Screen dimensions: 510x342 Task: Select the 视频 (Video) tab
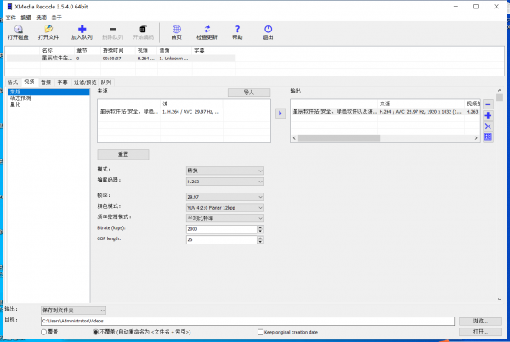[29, 81]
